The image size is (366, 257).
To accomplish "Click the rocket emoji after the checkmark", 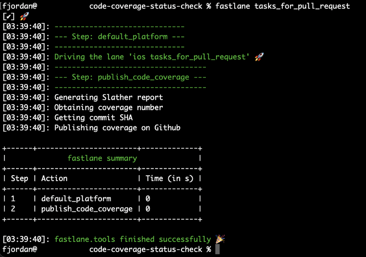I will (x=24, y=16).
